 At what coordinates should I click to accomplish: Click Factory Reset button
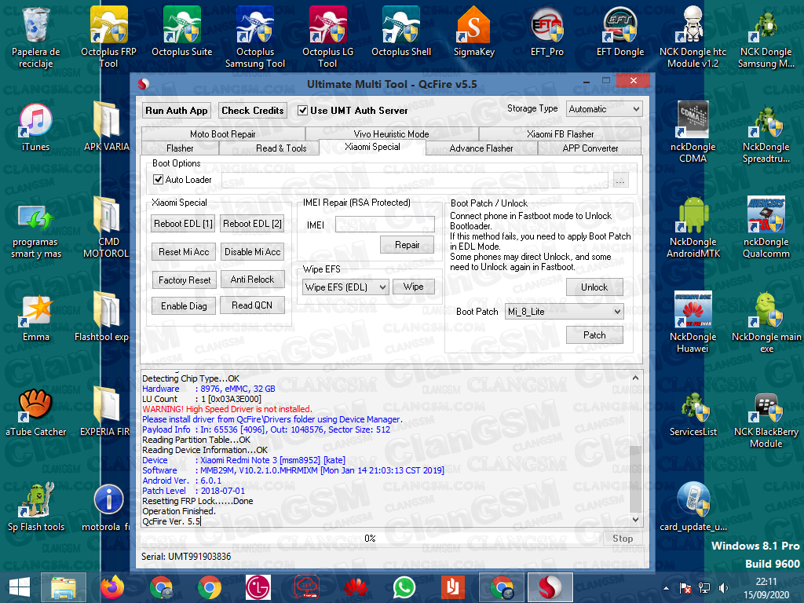coord(185,280)
